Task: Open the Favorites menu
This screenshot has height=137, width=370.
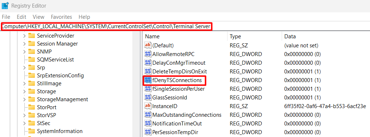Action: (61, 17)
